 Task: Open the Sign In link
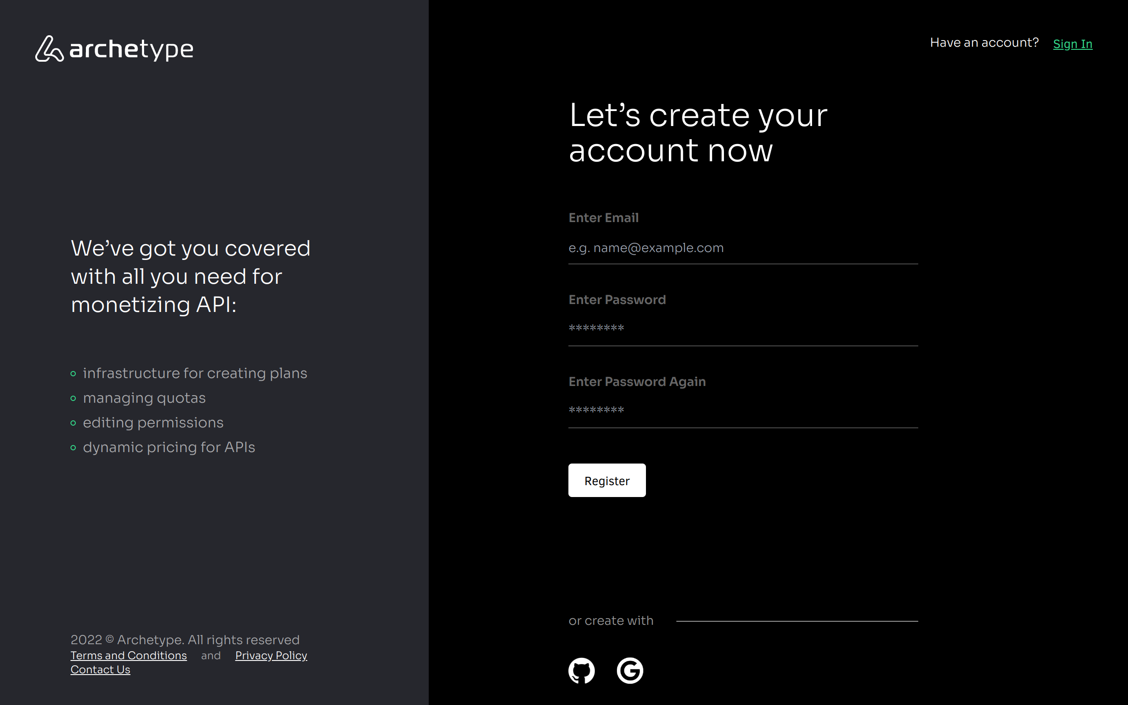pyautogui.click(x=1072, y=44)
